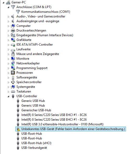Select Mäuse und andere Zeigegeräte label

tap(38, 54)
